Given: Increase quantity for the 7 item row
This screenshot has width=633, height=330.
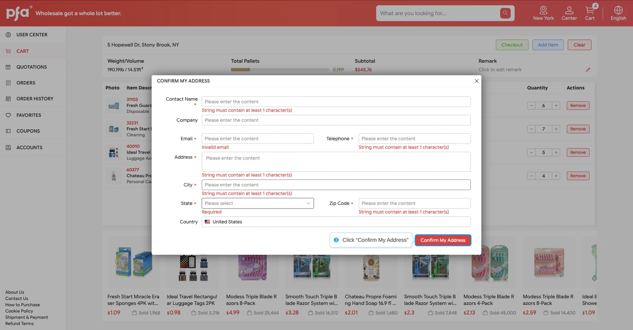Looking at the screenshot, I should click(x=556, y=129).
